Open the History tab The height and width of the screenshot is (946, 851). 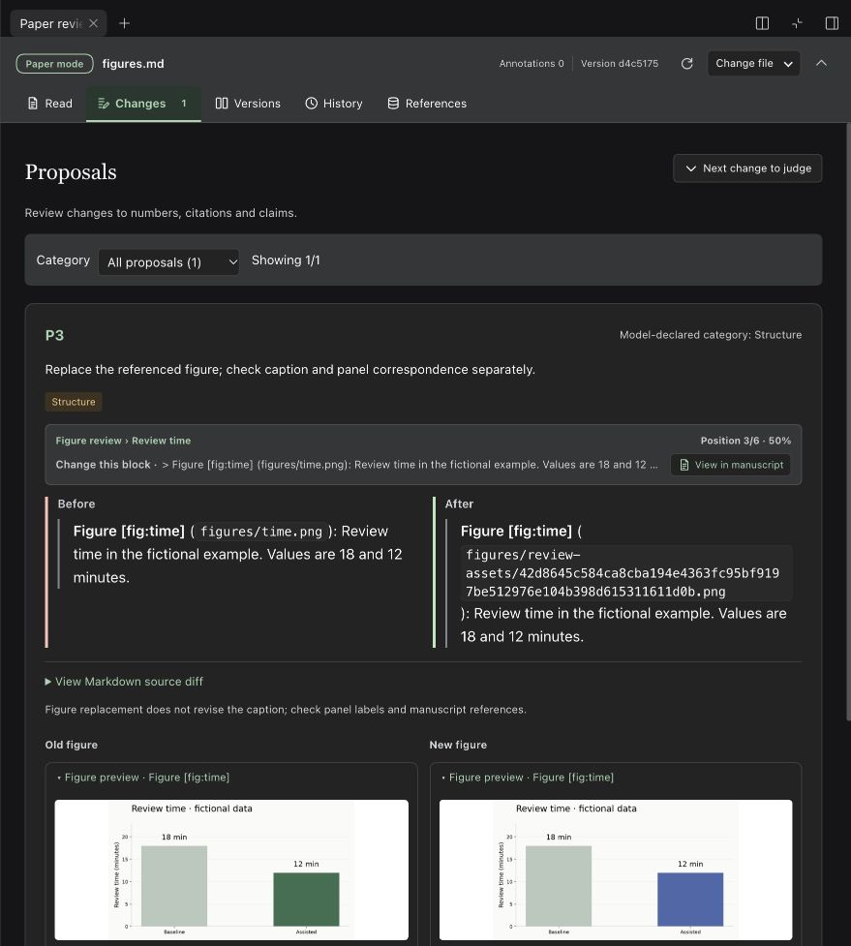click(334, 104)
